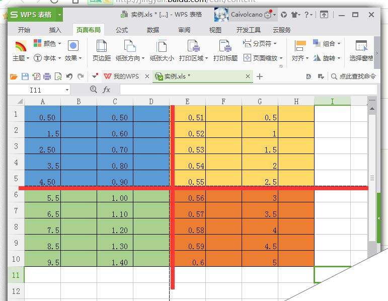The width and height of the screenshot is (388, 301).
Task: Click the quick toolbar customize arrow
Action: (x=95, y=76)
